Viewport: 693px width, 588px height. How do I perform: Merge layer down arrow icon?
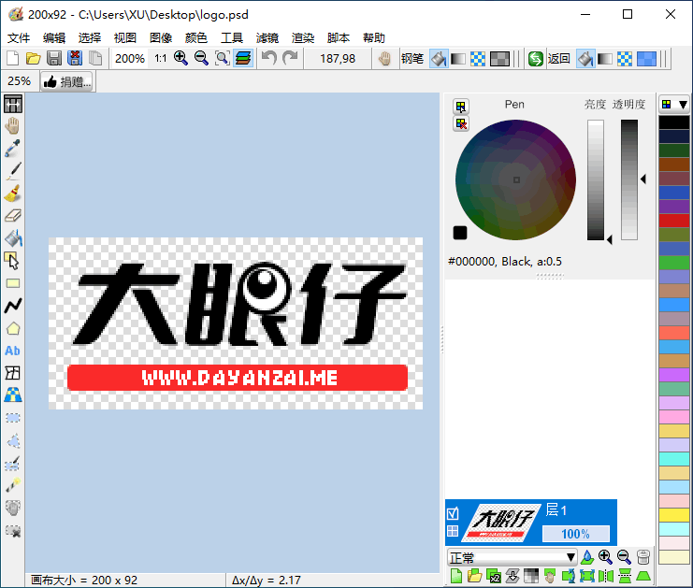[x=513, y=576]
